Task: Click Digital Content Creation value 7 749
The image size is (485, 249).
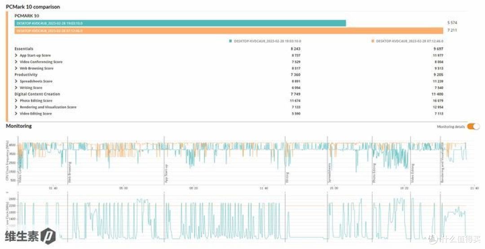Action: (x=295, y=94)
